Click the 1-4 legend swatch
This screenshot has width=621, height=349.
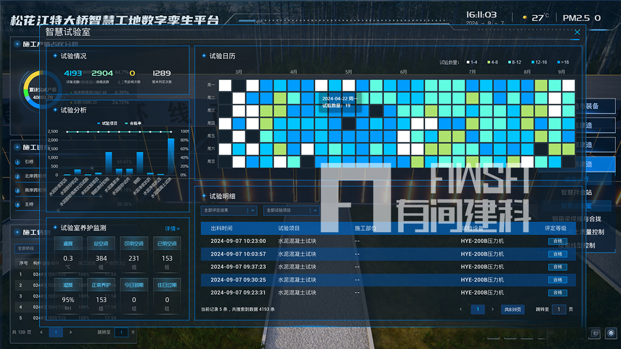[468, 62]
